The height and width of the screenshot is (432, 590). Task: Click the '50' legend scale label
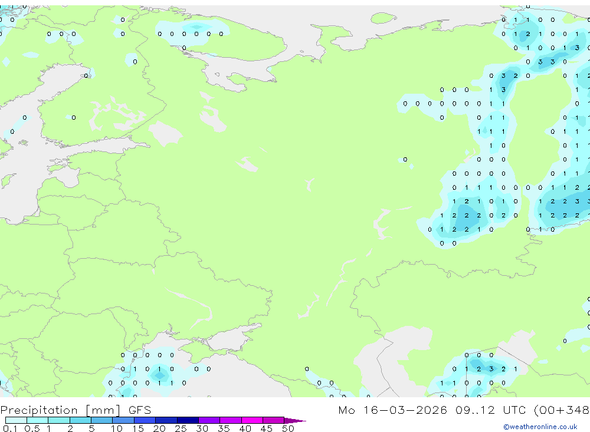(288, 428)
